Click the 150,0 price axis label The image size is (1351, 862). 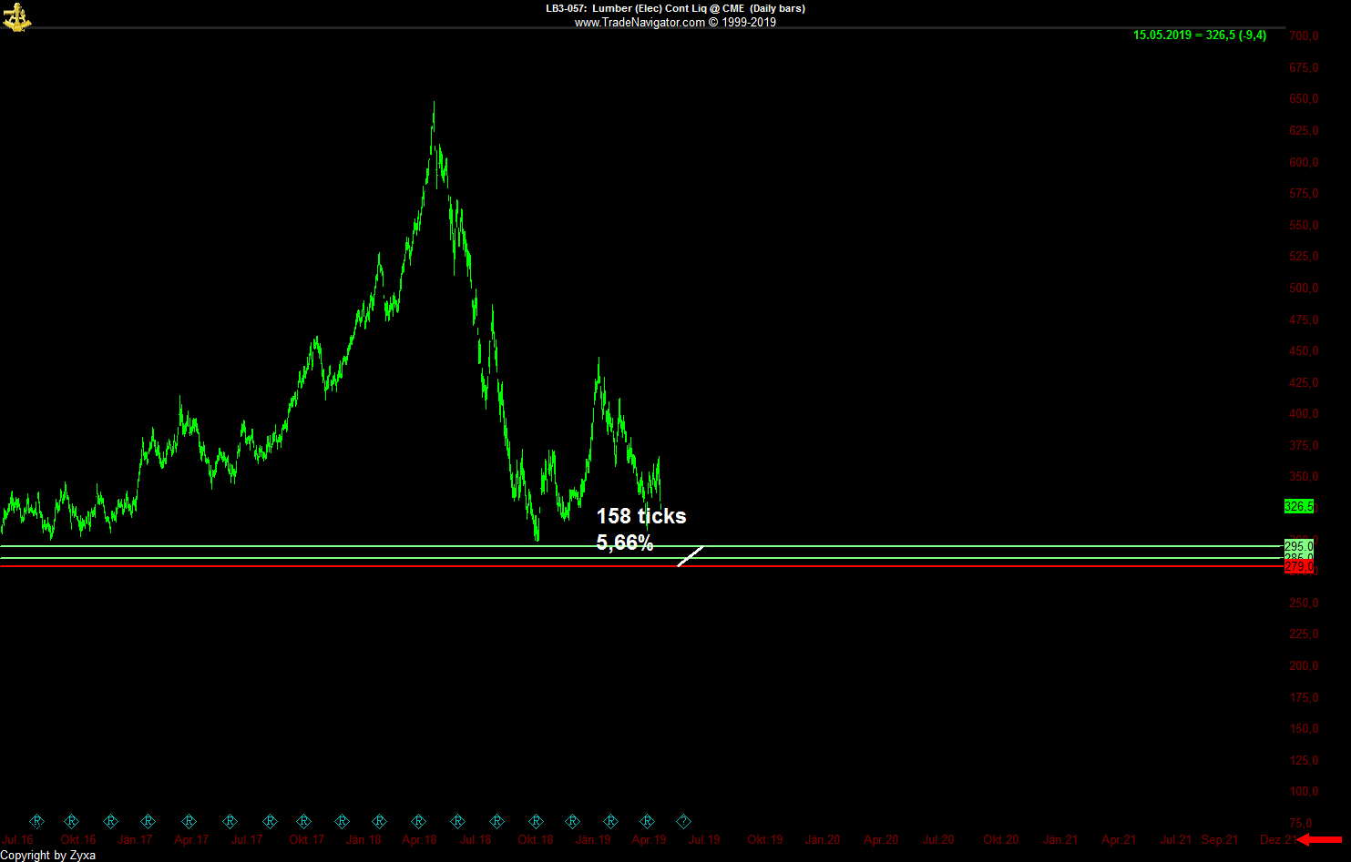tap(1304, 728)
